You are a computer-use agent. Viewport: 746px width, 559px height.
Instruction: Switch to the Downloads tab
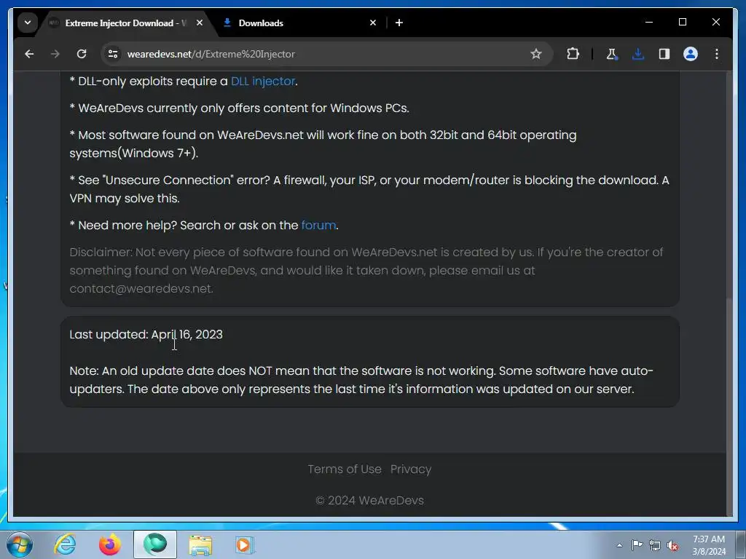click(x=299, y=23)
